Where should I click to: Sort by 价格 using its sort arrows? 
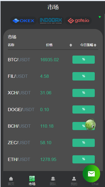point(71,45)
